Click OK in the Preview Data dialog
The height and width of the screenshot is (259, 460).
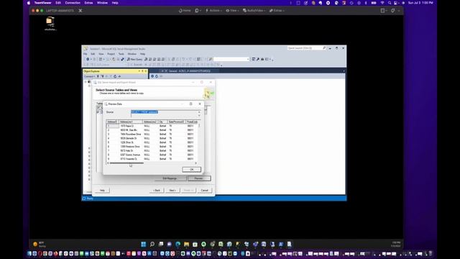pos(192,170)
